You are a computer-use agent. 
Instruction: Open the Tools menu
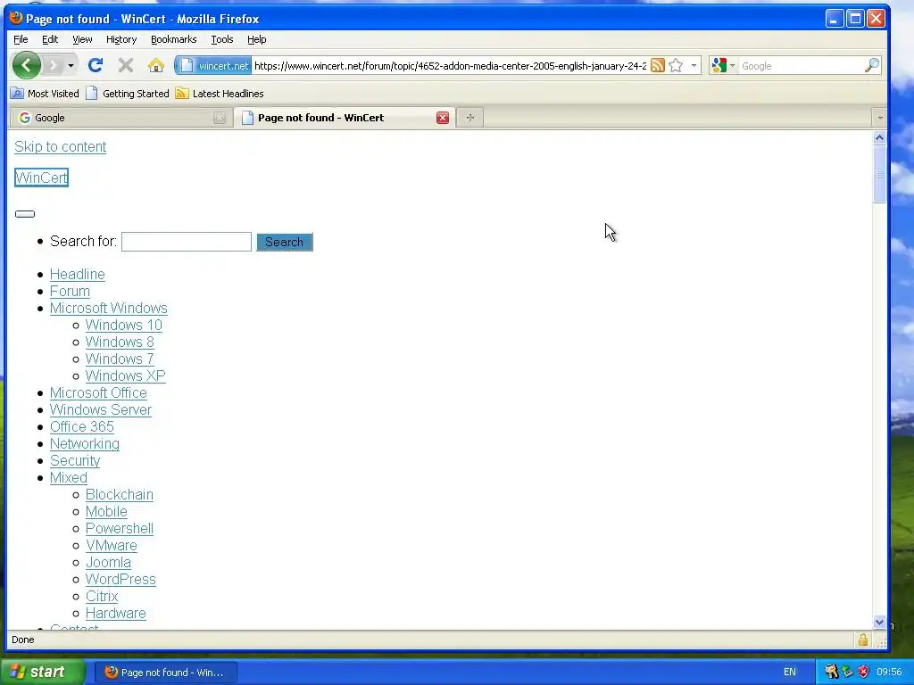(x=222, y=39)
